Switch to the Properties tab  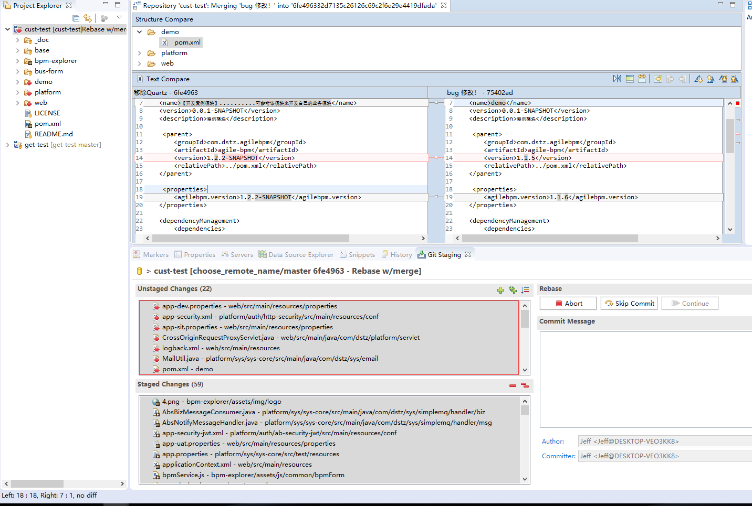[x=195, y=254]
